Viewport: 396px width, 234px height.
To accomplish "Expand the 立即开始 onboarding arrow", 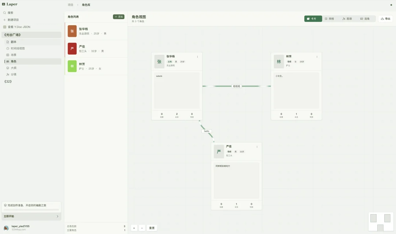I will pos(57,216).
